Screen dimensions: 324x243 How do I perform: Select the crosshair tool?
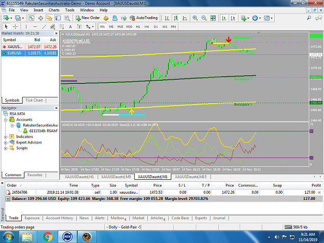pos(15,26)
